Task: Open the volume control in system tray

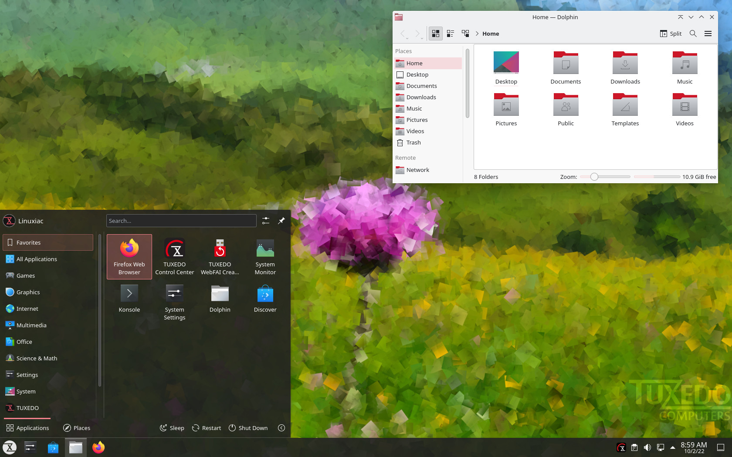Action: tap(647, 447)
